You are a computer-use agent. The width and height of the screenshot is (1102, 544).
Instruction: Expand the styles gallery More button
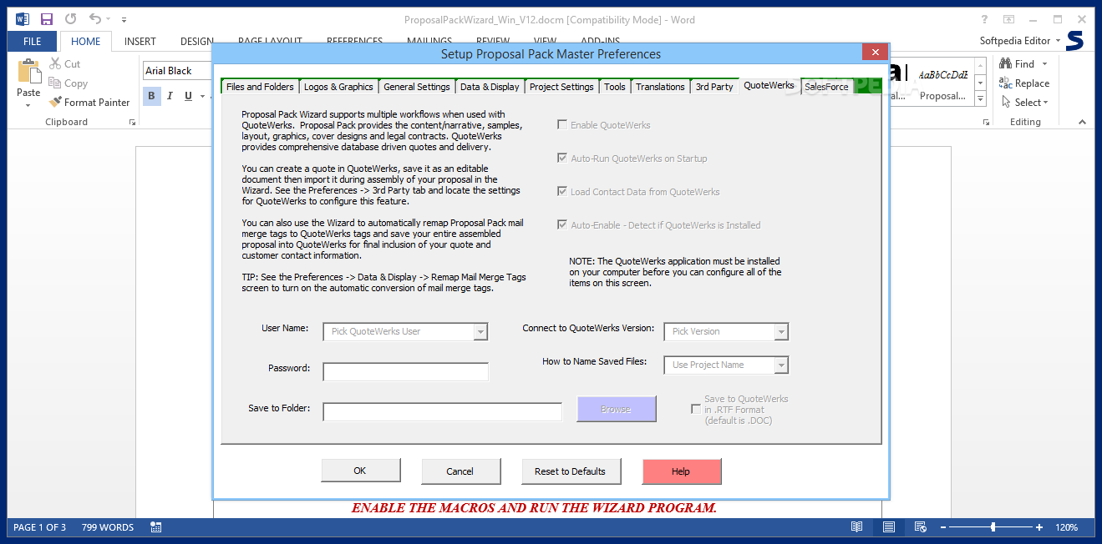tap(981, 99)
